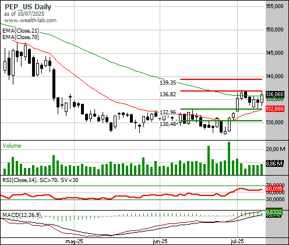Click the tallest volume bar near July
The image size is (289, 245).
click(229, 158)
